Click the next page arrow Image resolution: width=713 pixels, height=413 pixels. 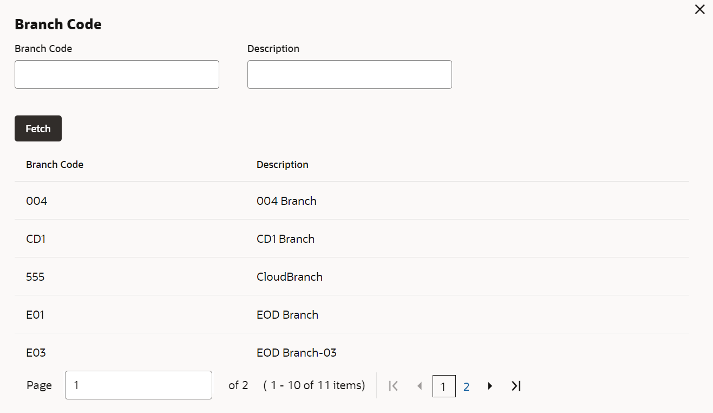(490, 386)
